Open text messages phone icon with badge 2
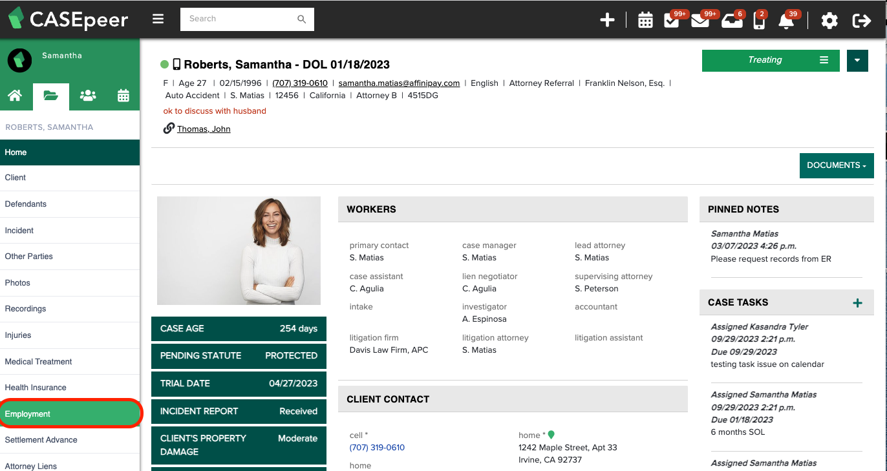This screenshot has width=887, height=471. pos(759,21)
